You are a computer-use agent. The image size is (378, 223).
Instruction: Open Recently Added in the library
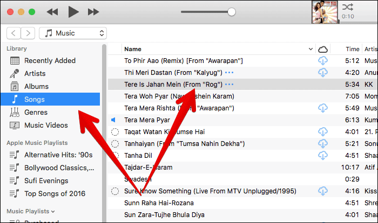point(50,61)
